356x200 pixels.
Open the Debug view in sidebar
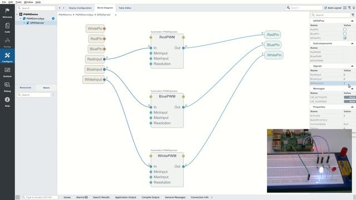[7, 87]
